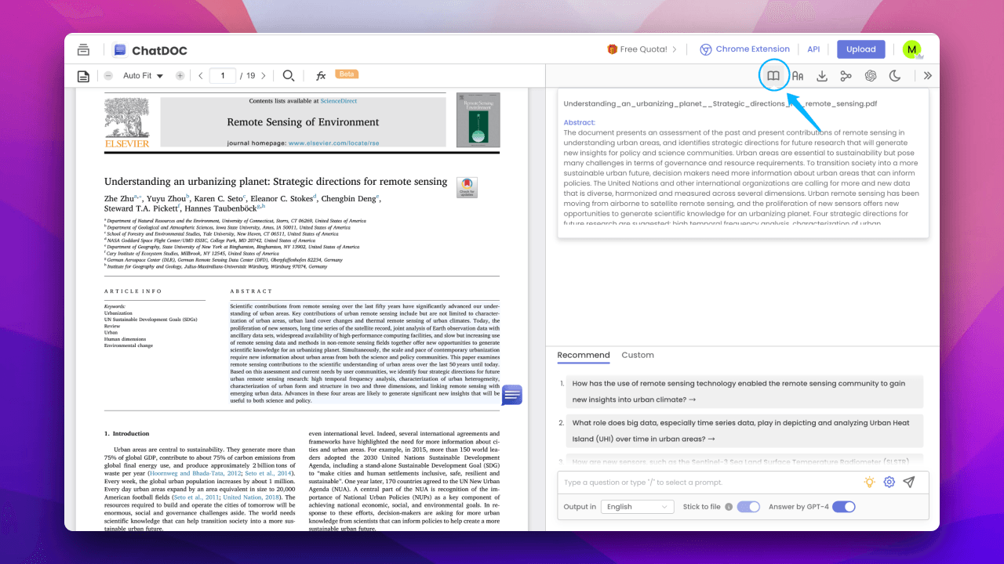Open the Auto Fit zoom dropdown
The height and width of the screenshot is (564, 1004).
point(143,76)
